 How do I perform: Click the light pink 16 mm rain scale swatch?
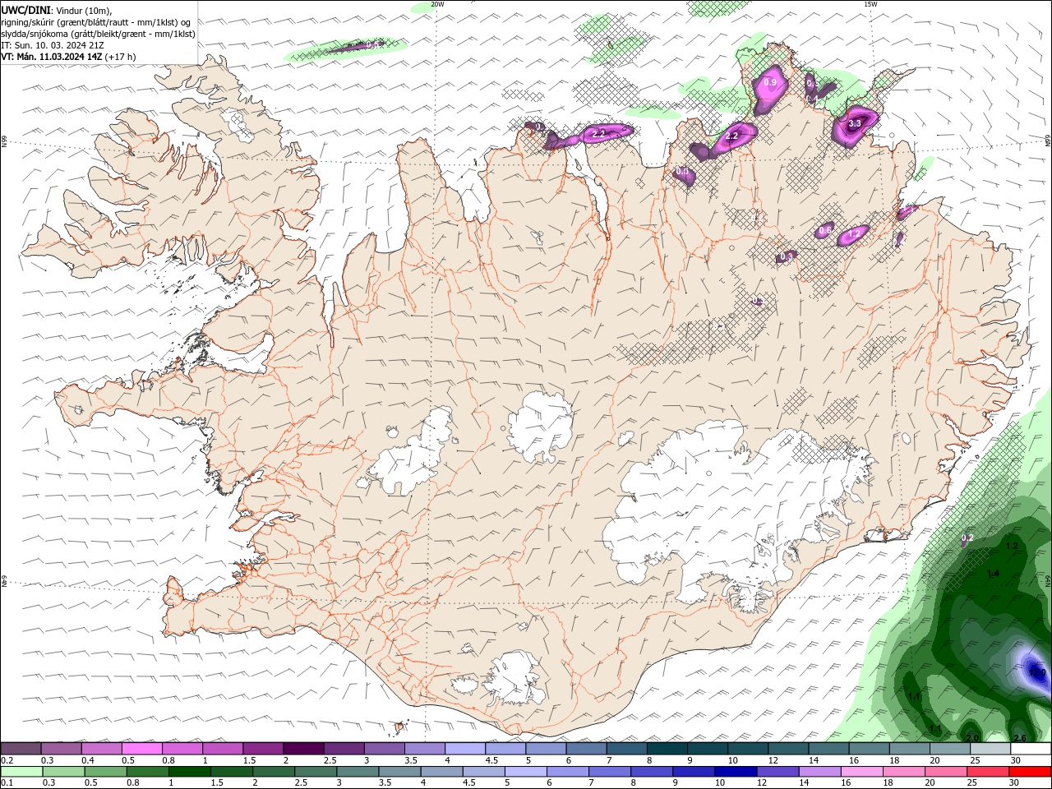pos(863,772)
